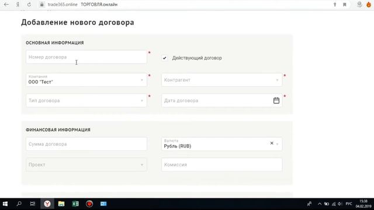Image resolution: width=374 pixels, height=210 pixels.
Task: Open the People icon in the system tray
Action: (x=309, y=204)
